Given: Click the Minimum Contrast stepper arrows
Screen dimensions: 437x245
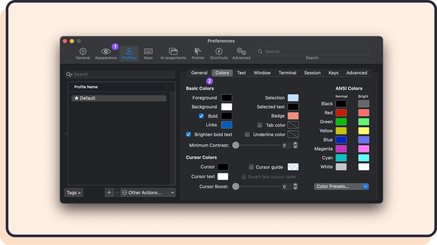Looking at the screenshot, I should coord(295,145).
